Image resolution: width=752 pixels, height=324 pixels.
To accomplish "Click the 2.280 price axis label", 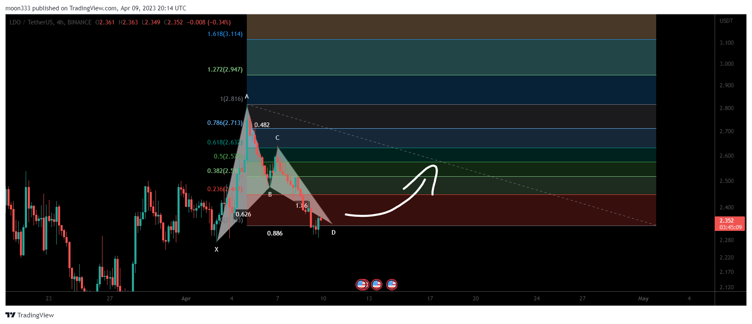I will click(726, 240).
